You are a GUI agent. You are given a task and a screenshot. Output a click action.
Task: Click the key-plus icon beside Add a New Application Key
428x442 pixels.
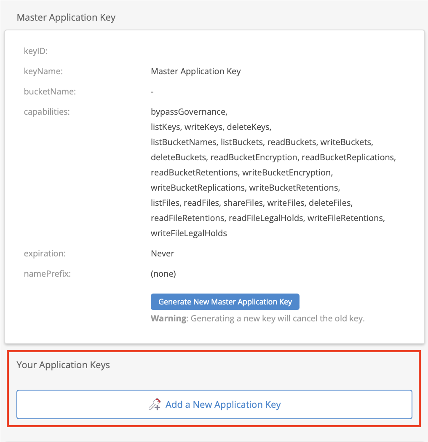(x=155, y=404)
